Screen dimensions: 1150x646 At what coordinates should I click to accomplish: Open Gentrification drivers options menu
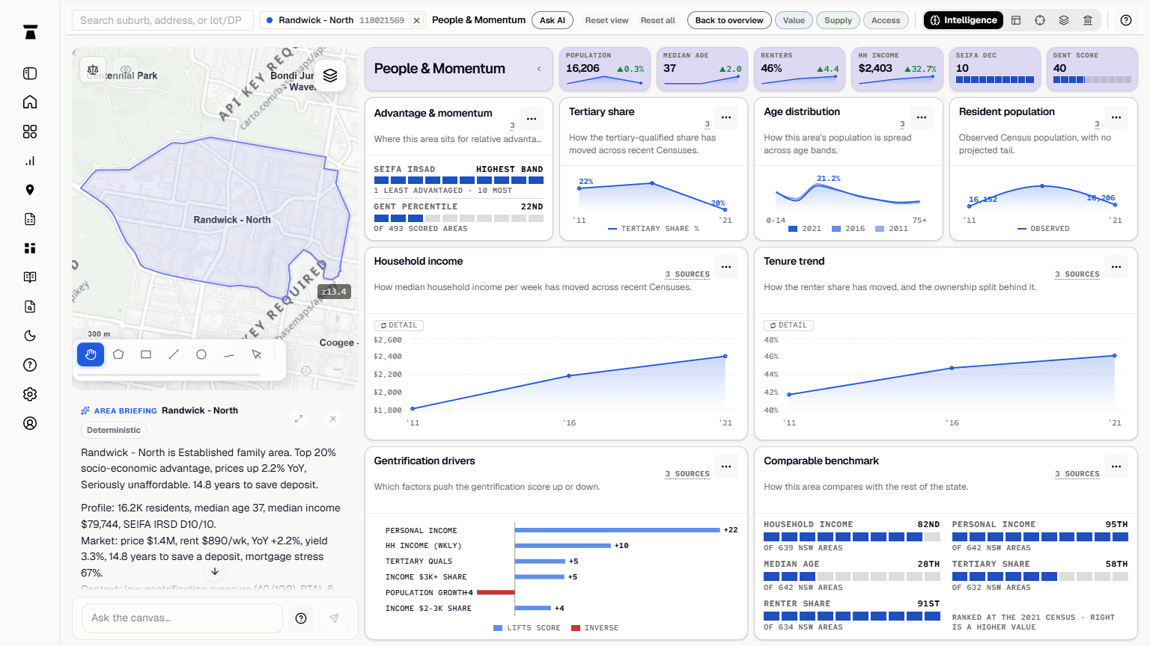tap(726, 467)
